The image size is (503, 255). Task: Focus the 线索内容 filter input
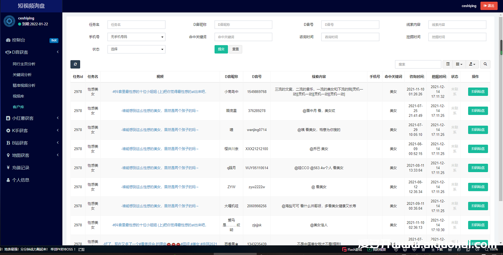(457, 25)
